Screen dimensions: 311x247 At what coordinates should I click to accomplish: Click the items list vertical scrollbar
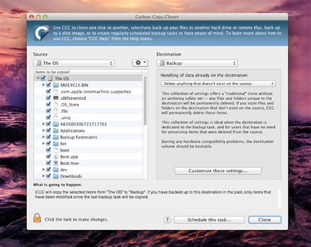[145, 101]
